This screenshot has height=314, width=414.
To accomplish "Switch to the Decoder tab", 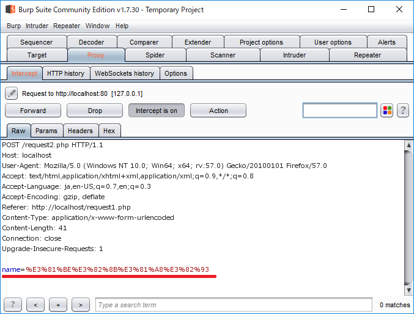I will [91, 42].
